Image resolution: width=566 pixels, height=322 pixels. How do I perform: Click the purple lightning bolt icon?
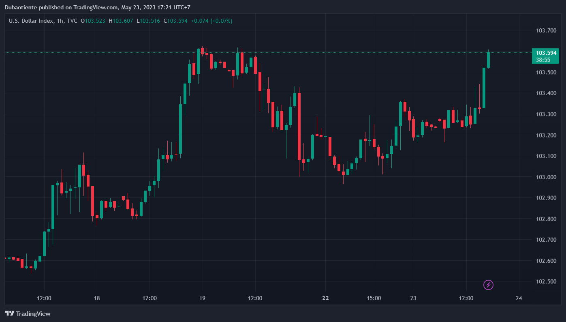coord(488,285)
